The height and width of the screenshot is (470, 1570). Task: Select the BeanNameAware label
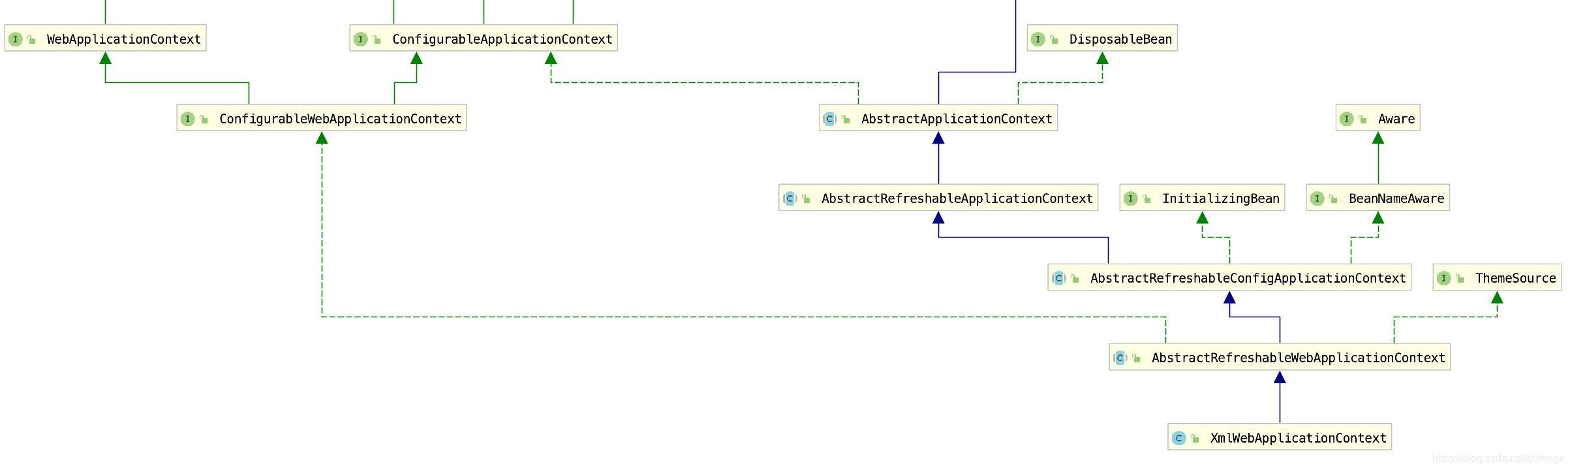(x=1396, y=198)
